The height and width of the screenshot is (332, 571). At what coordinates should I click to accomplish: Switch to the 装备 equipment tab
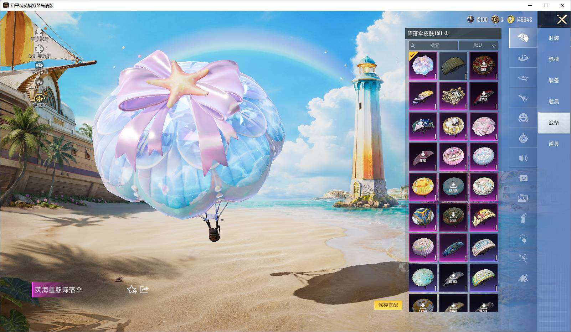click(x=554, y=81)
